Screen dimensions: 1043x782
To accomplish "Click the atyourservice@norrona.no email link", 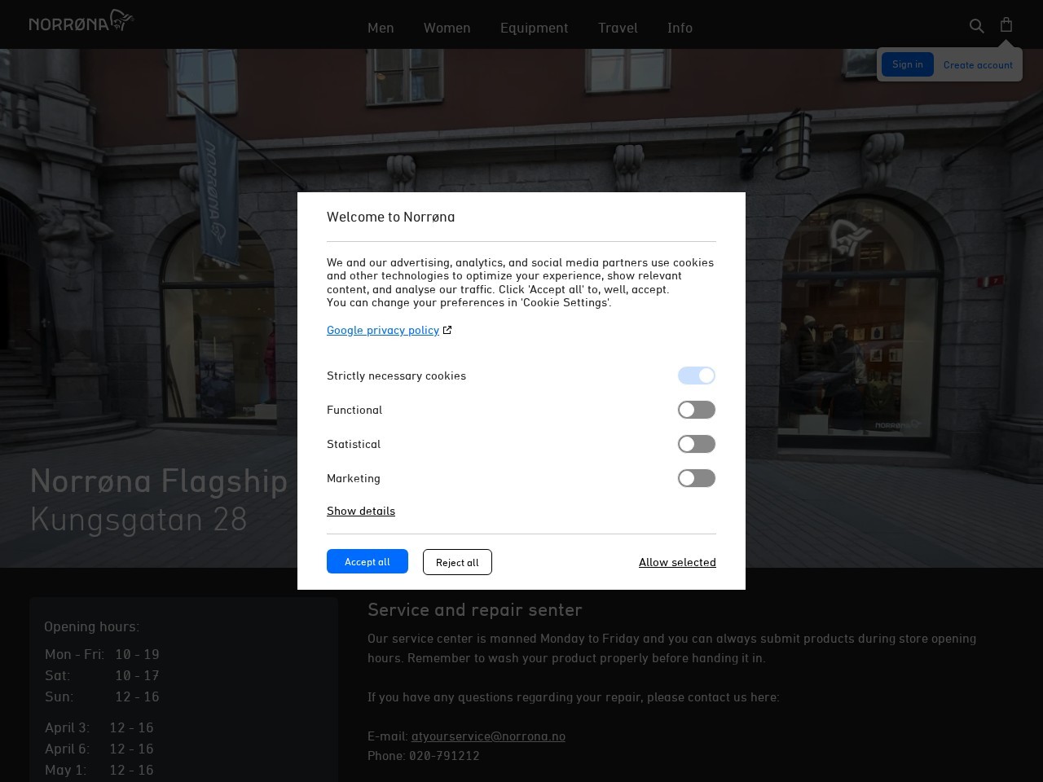I will coord(488,736).
